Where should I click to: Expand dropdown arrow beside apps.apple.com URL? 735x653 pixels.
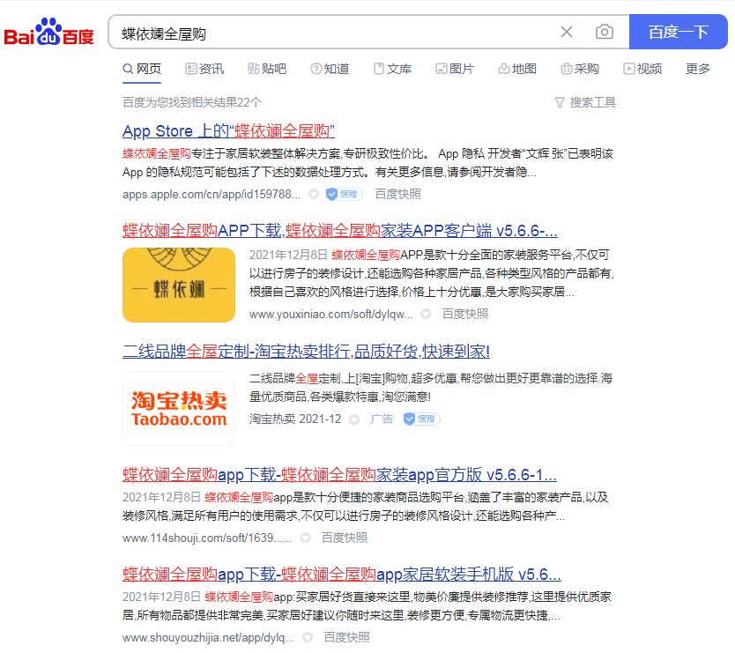click(314, 194)
